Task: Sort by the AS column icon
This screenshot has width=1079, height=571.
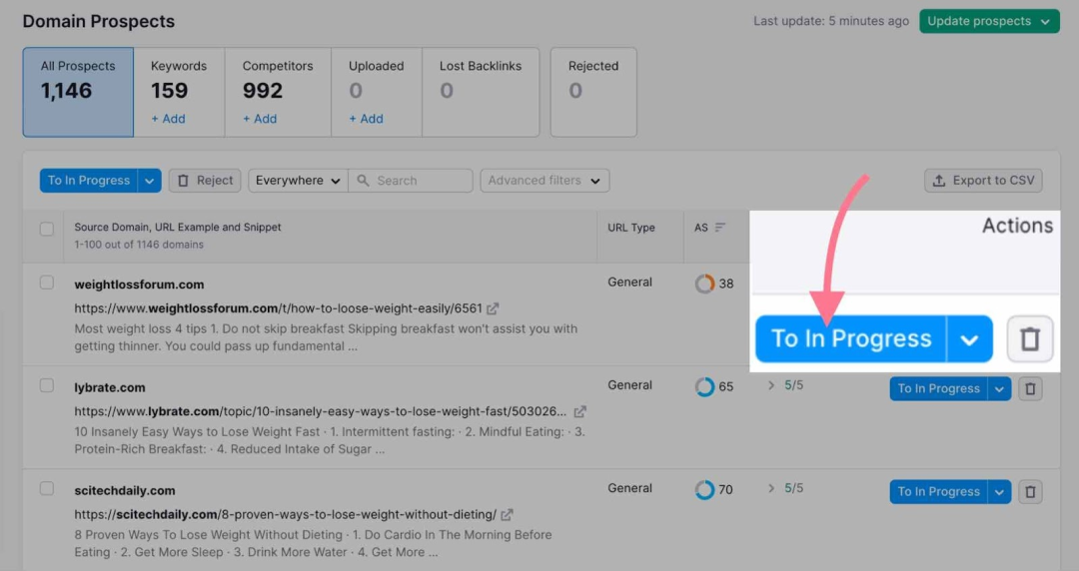Action: [x=720, y=228]
